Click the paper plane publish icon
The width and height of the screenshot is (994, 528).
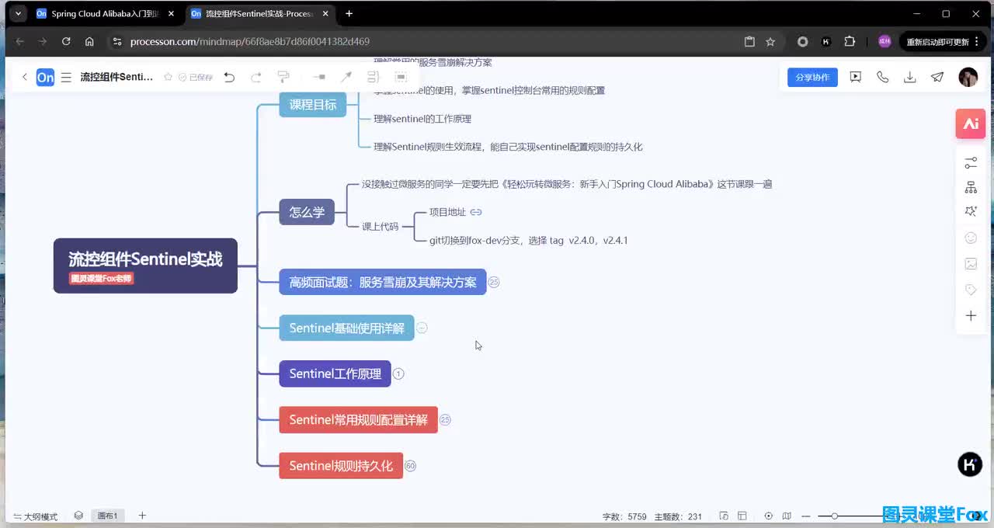tap(938, 77)
